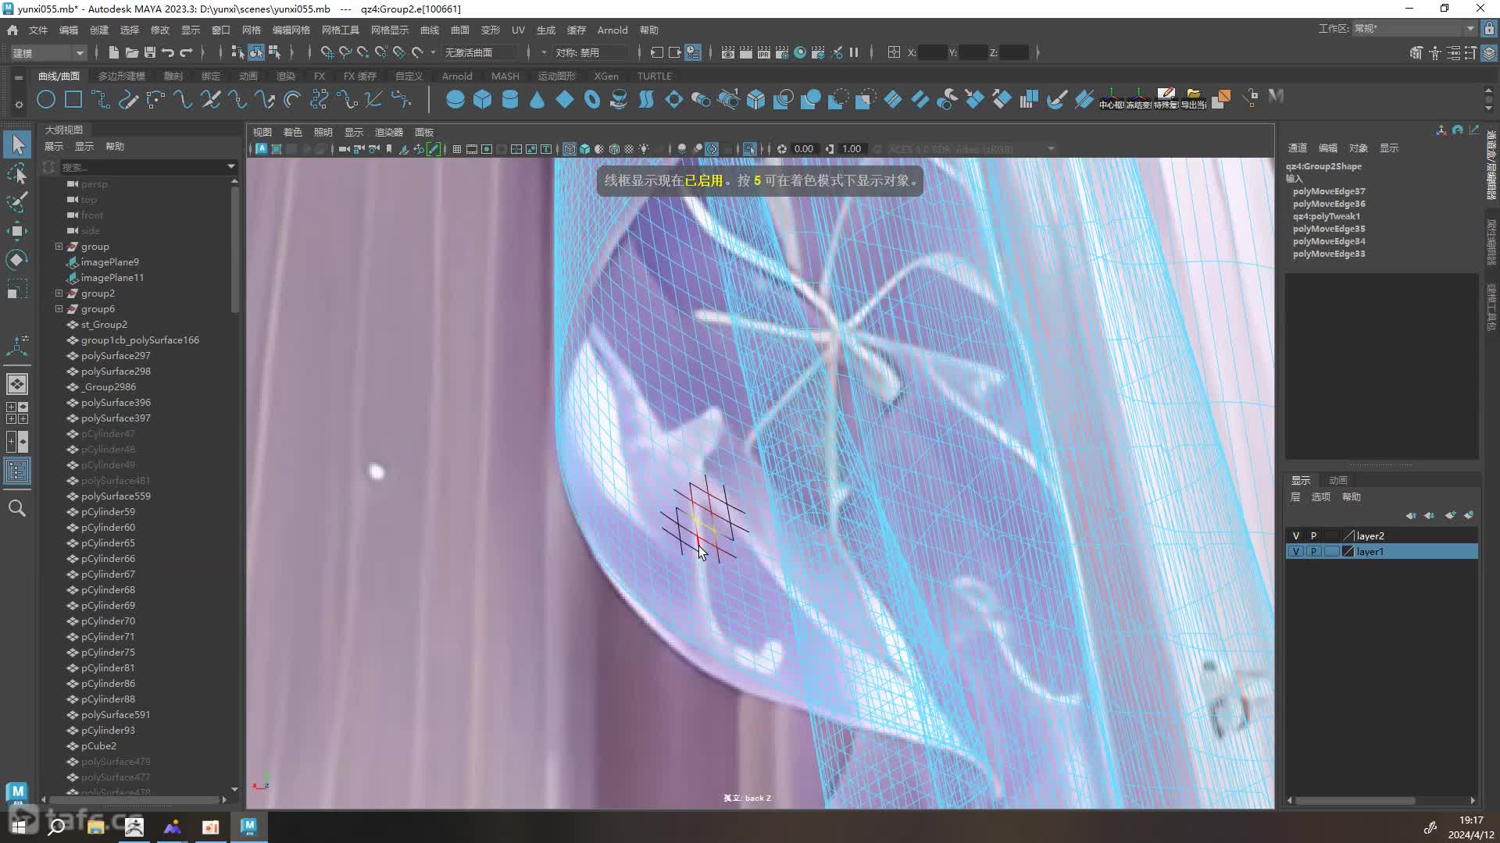
Task: Toggle playback P box for layer2
Action: [x=1313, y=535]
